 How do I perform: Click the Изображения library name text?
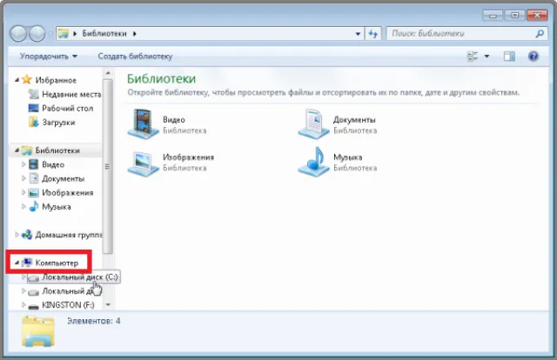(x=188, y=157)
